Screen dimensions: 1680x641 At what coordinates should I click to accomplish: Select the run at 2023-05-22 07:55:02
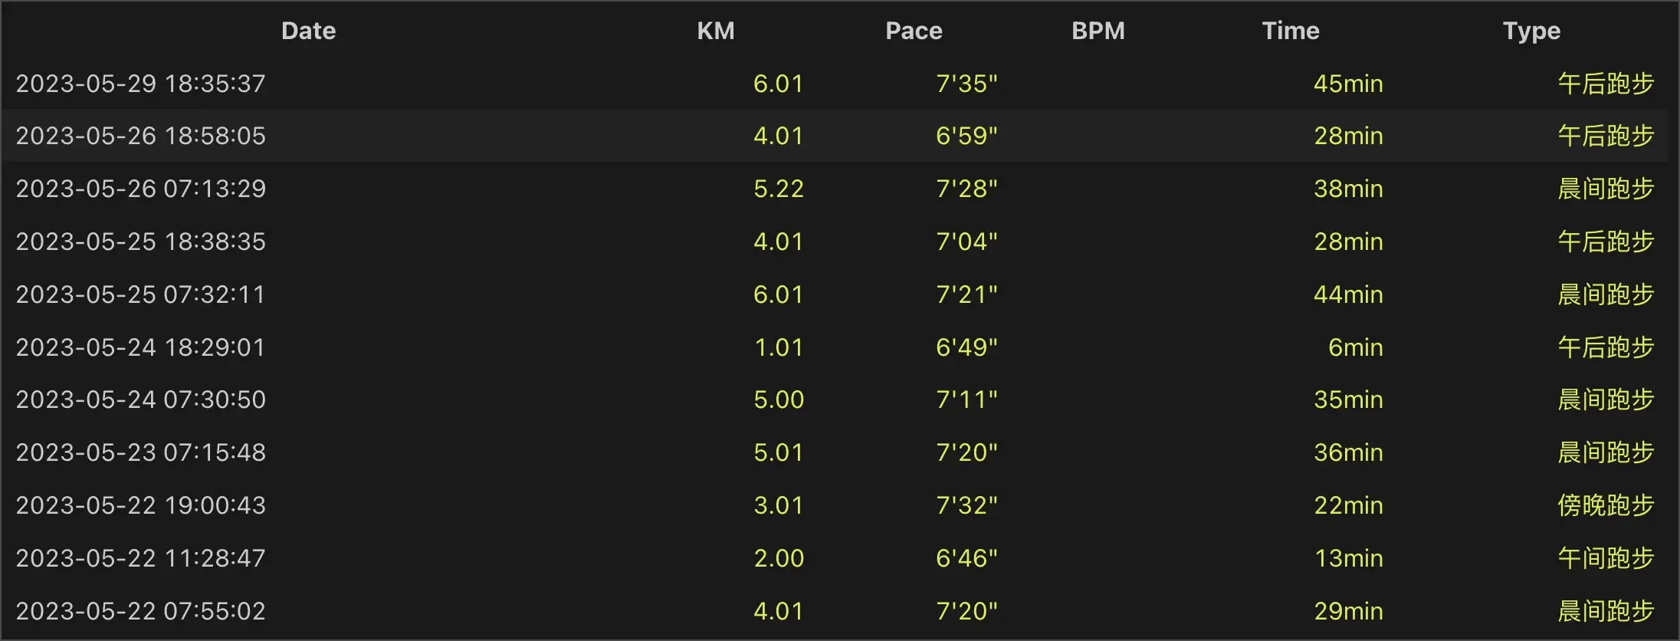pyautogui.click(x=835, y=611)
